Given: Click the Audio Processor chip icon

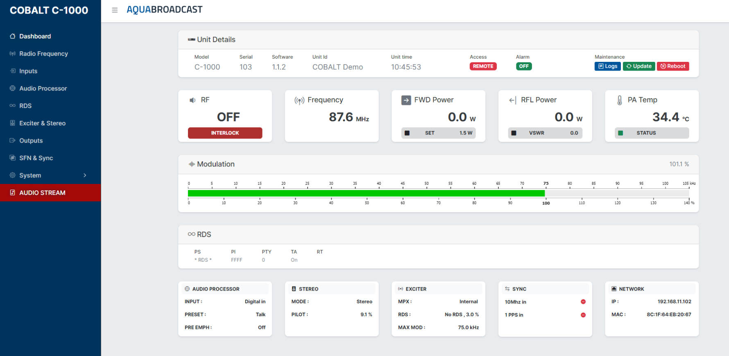Looking at the screenshot, I should pyautogui.click(x=13, y=88).
